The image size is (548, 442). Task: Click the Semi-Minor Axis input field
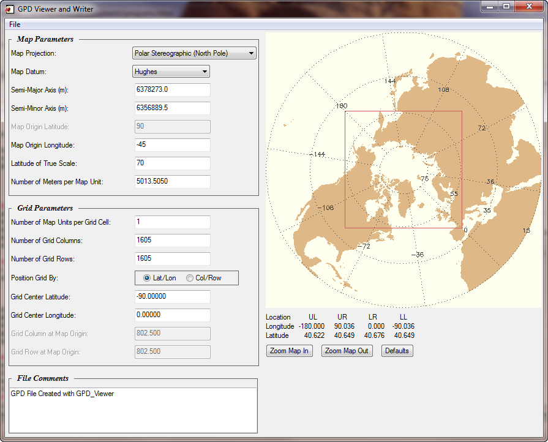tap(172, 108)
